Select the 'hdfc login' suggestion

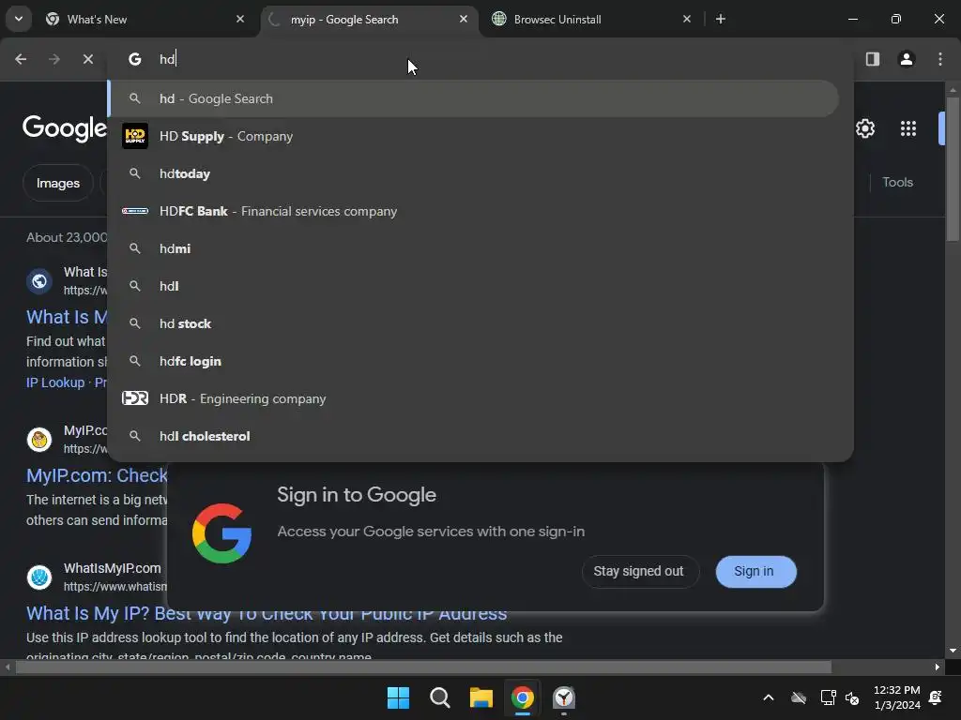point(473,361)
